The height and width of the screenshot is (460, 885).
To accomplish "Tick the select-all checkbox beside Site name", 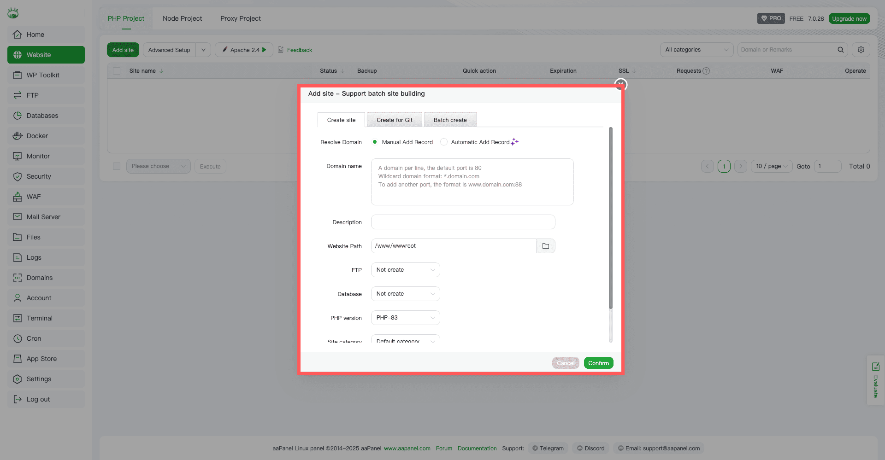I will [x=117, y=71].
